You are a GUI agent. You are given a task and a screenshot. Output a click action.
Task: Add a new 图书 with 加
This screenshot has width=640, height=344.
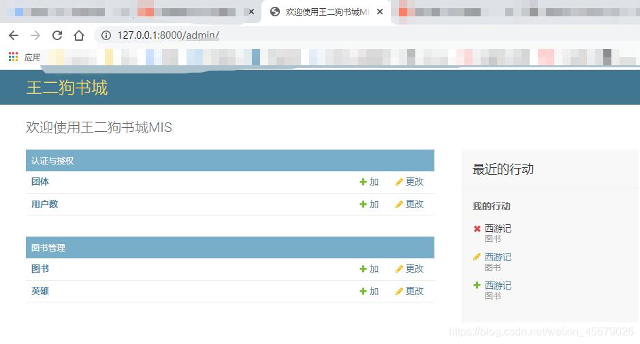369,269
